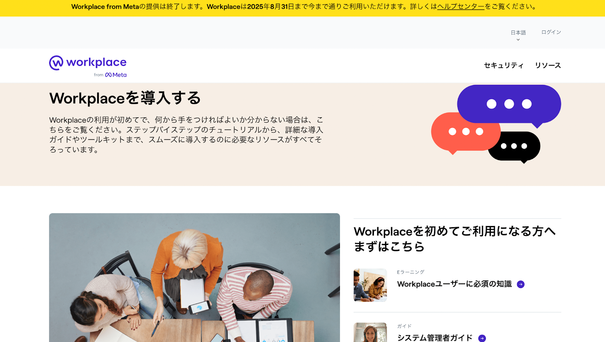The height and width of the screenshot is (342, 605).
Task: Click arrow icon beside システム管理者ガイド
Action: [x=482, y=338]
